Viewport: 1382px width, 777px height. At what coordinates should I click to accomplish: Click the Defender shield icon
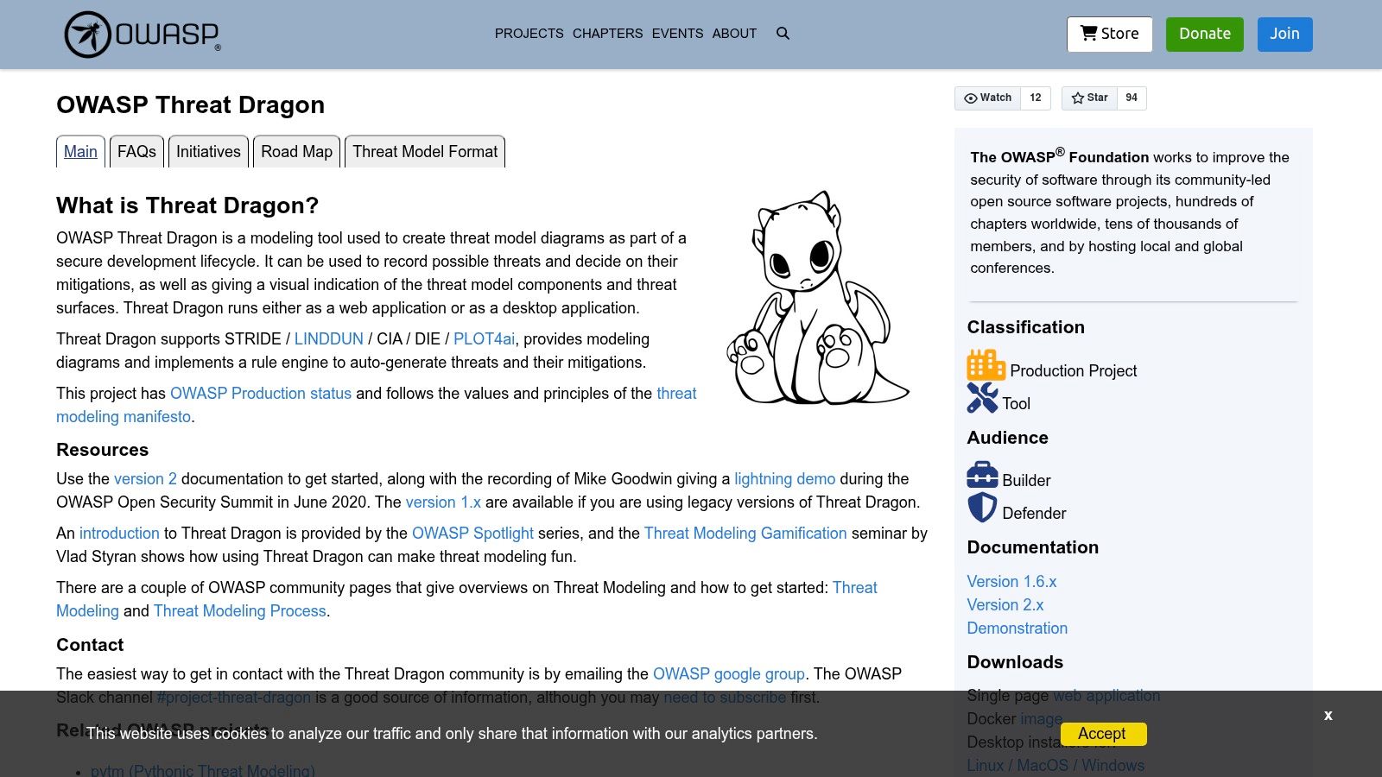[982, 508]
